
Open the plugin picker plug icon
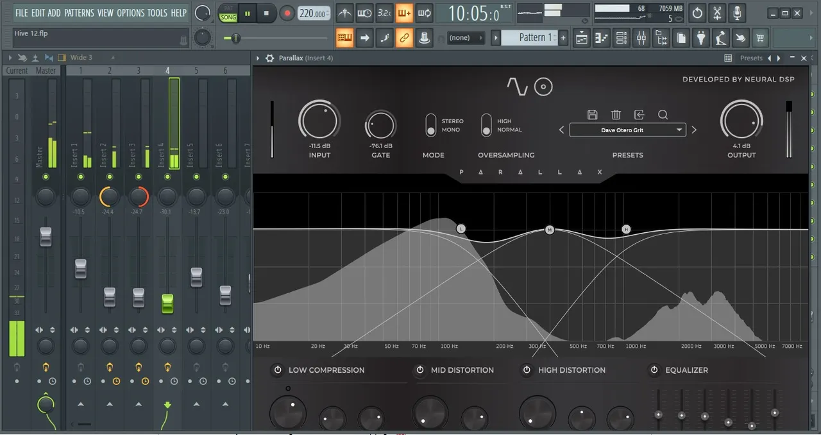701,38
